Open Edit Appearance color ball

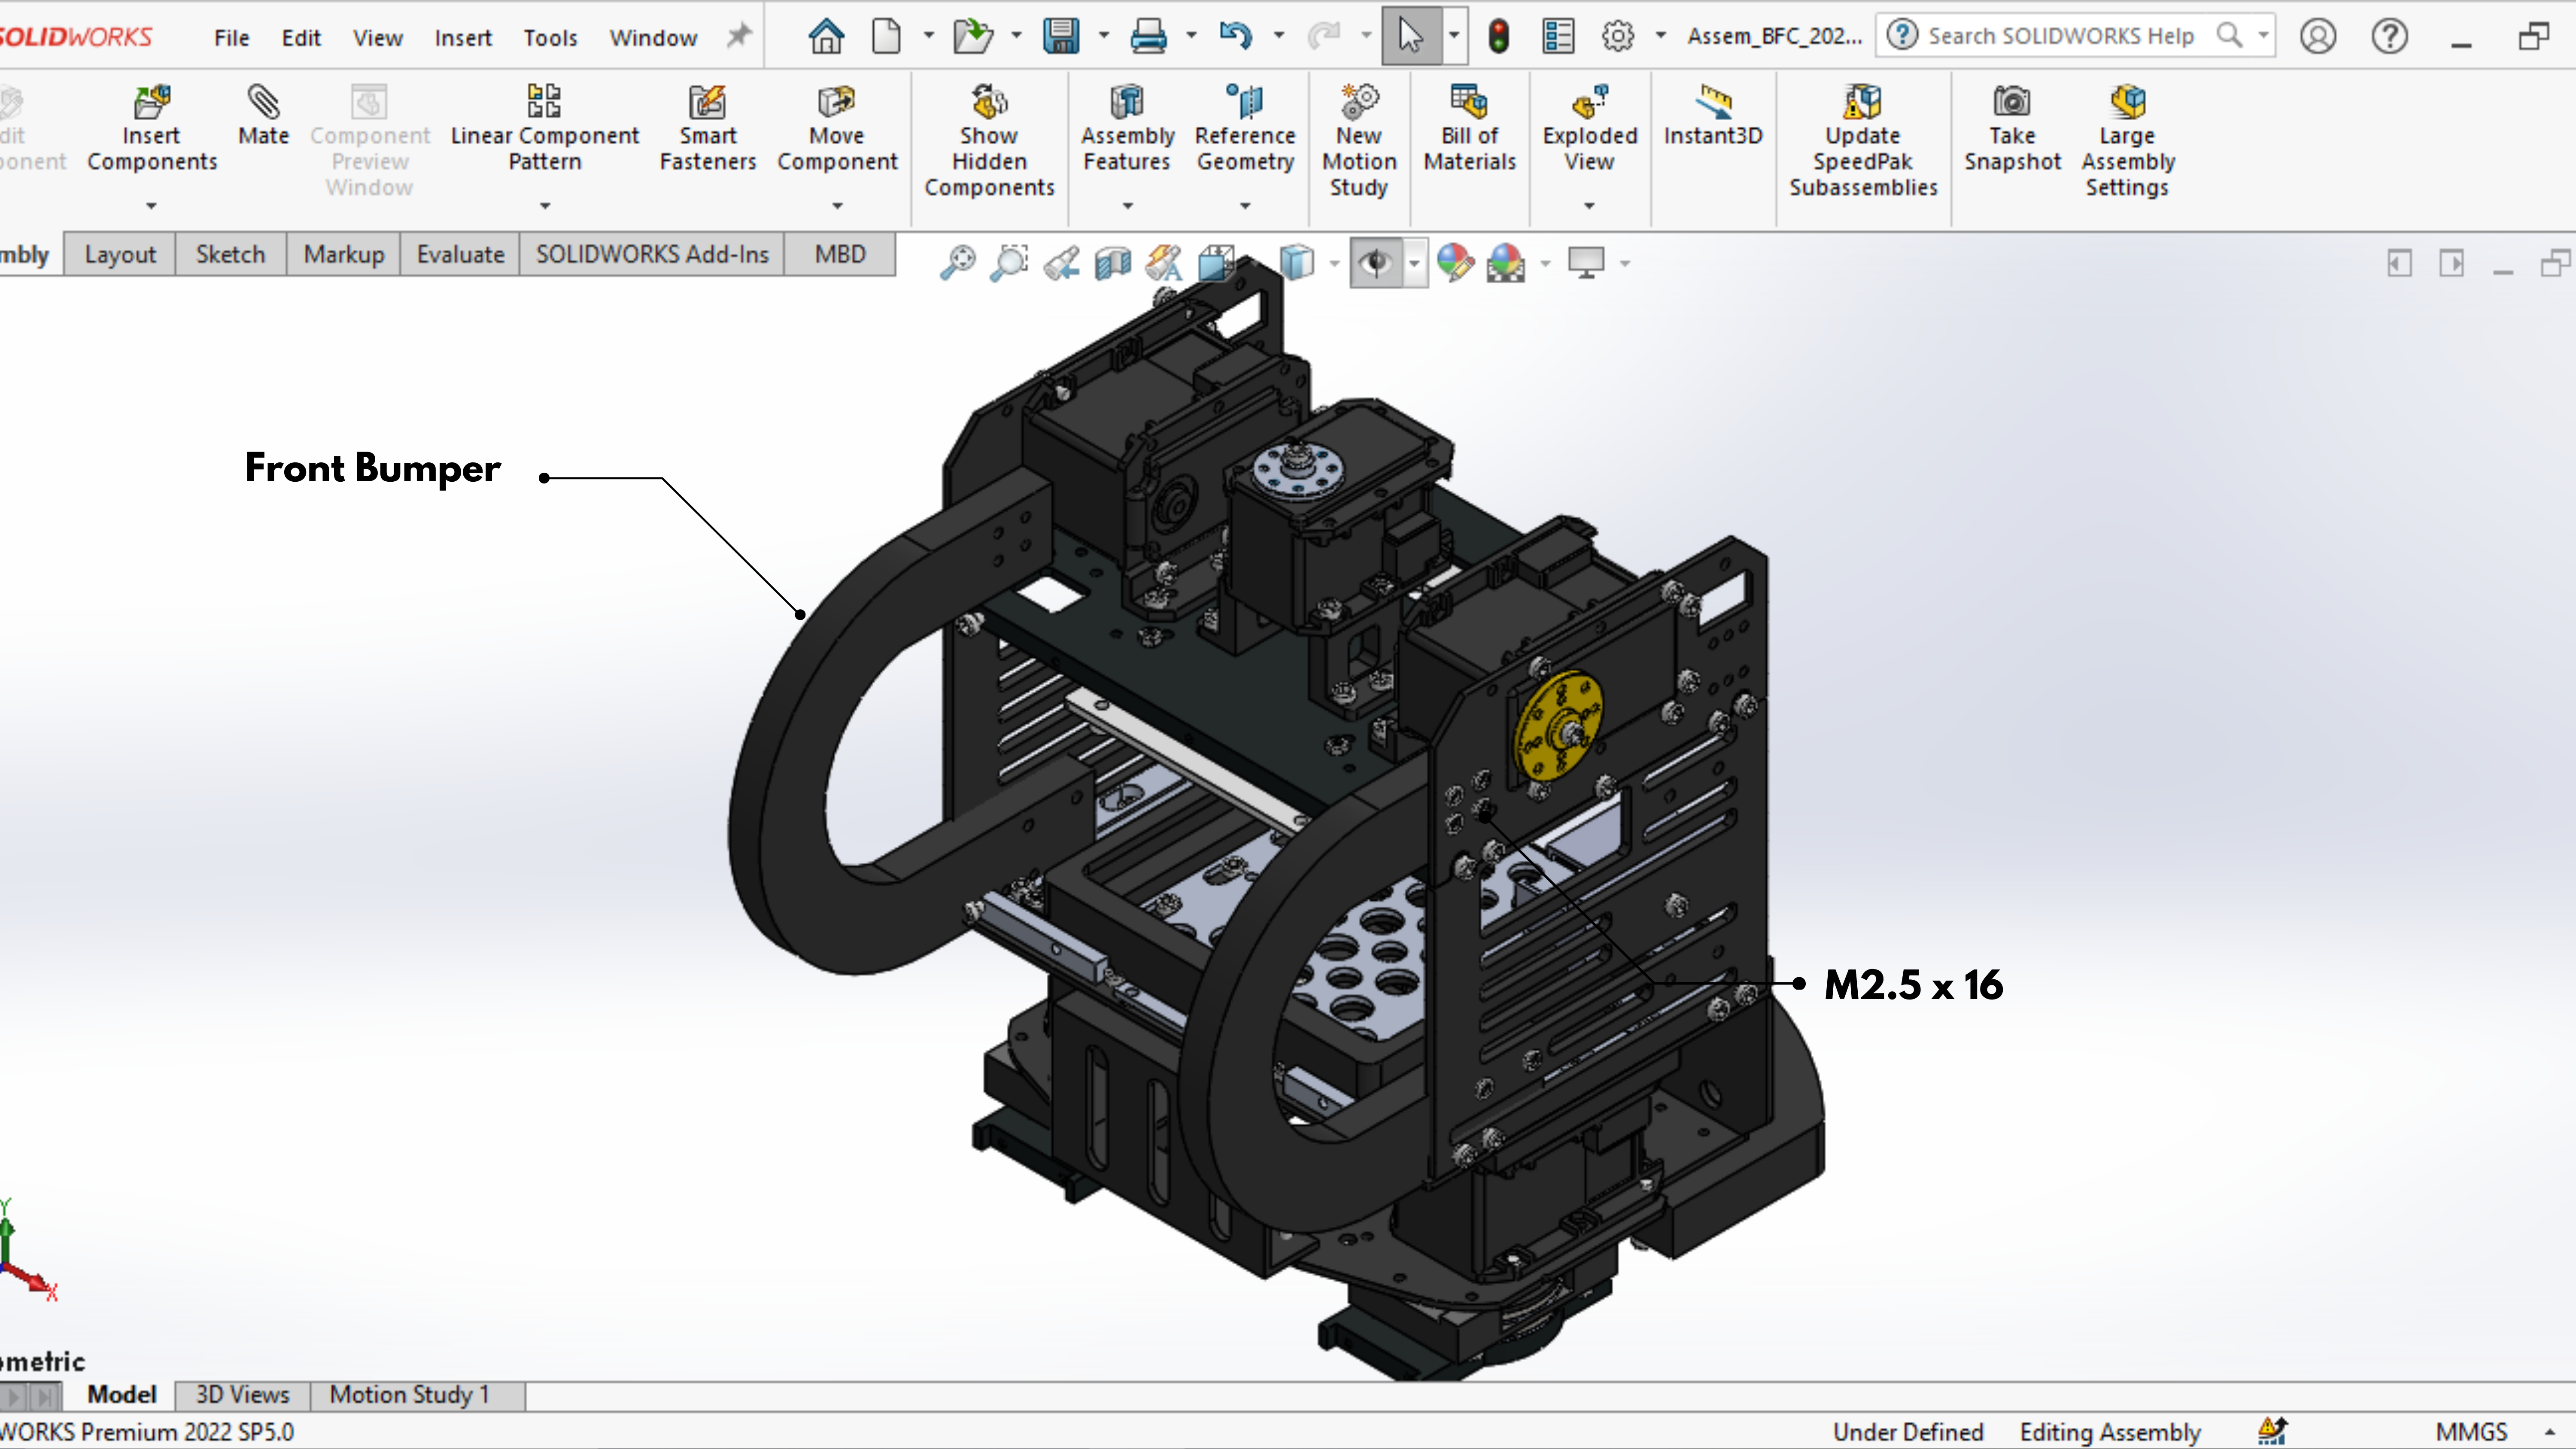[x=1455, y=263]
